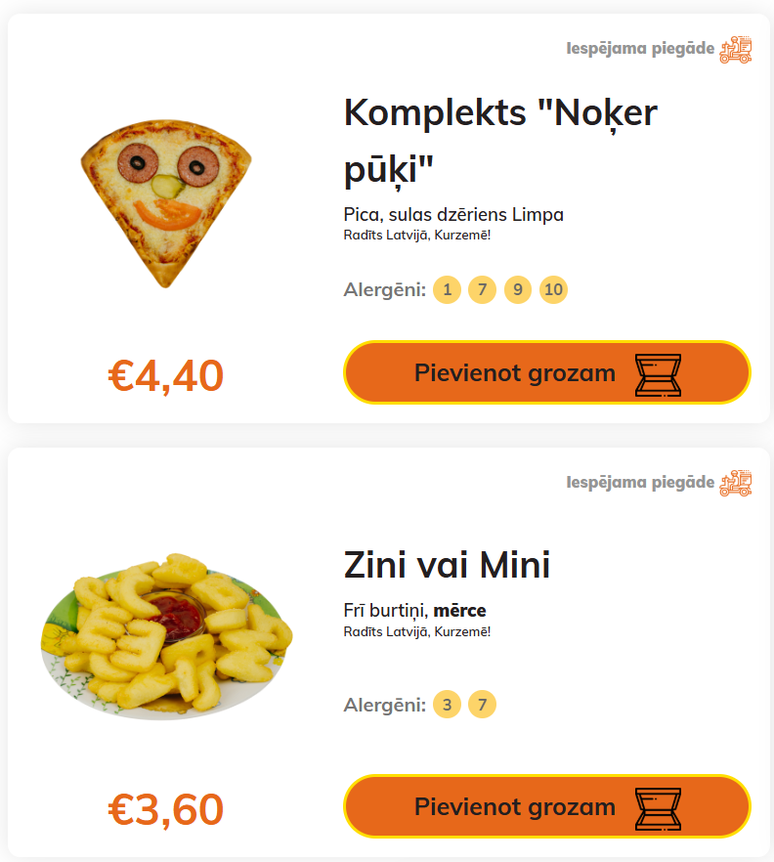Viewport: 774px width, 862px height.
Task: Add Zini vai Mini to the cart
Action: (x=515, y=807)
